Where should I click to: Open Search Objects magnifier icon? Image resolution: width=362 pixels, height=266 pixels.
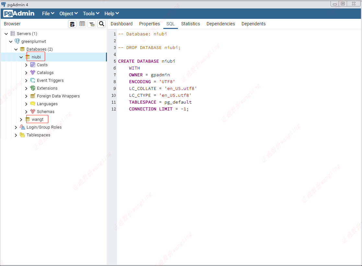click(x=101, y=24)
